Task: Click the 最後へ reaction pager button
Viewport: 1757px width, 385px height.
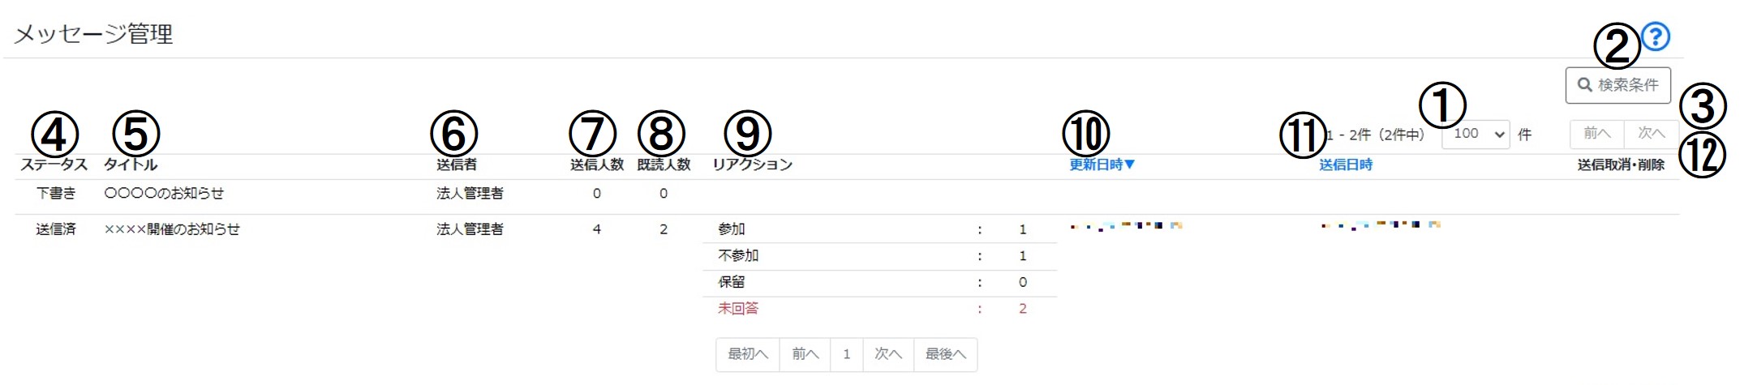Action: 945,354
